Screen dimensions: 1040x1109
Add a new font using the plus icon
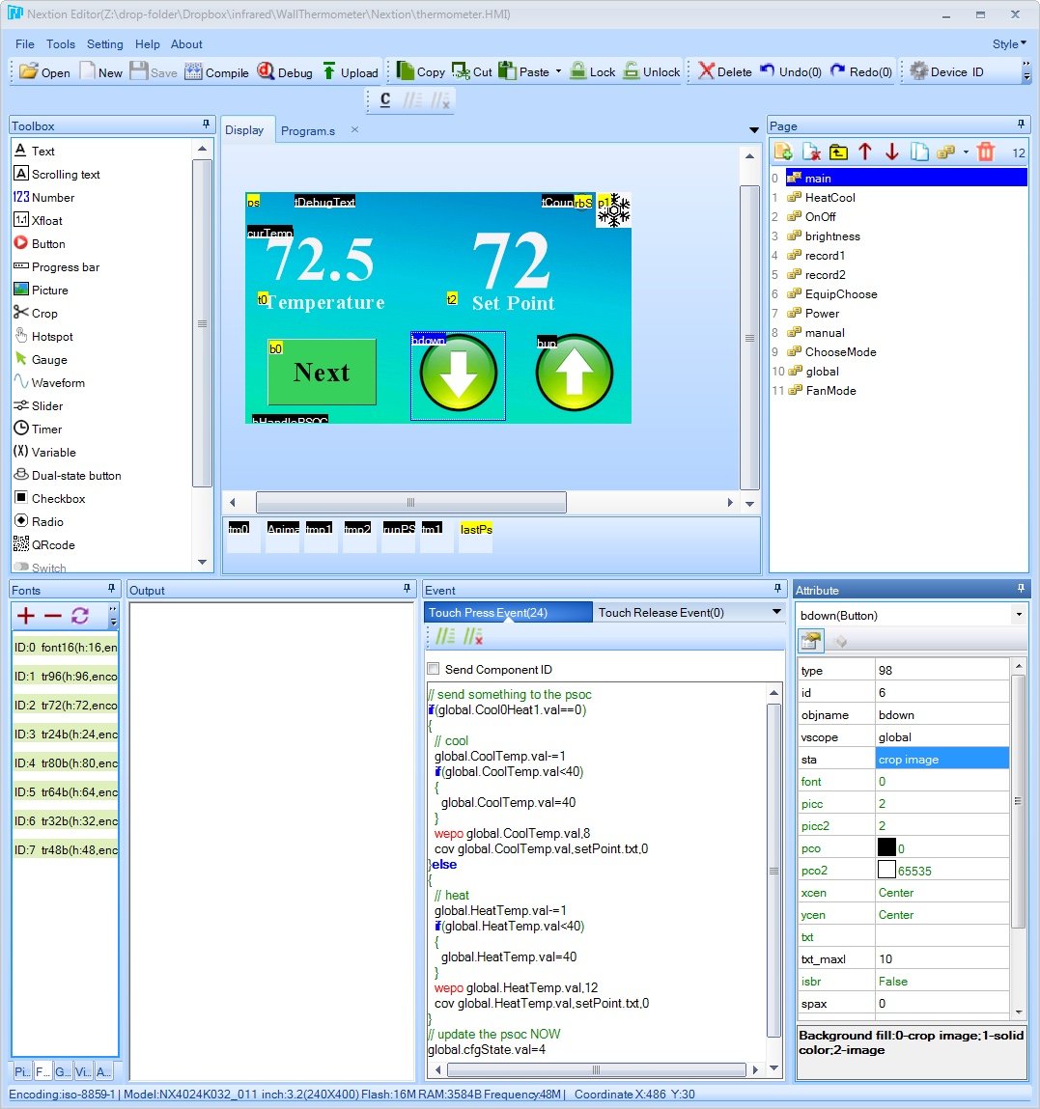[x=24, y=616]
